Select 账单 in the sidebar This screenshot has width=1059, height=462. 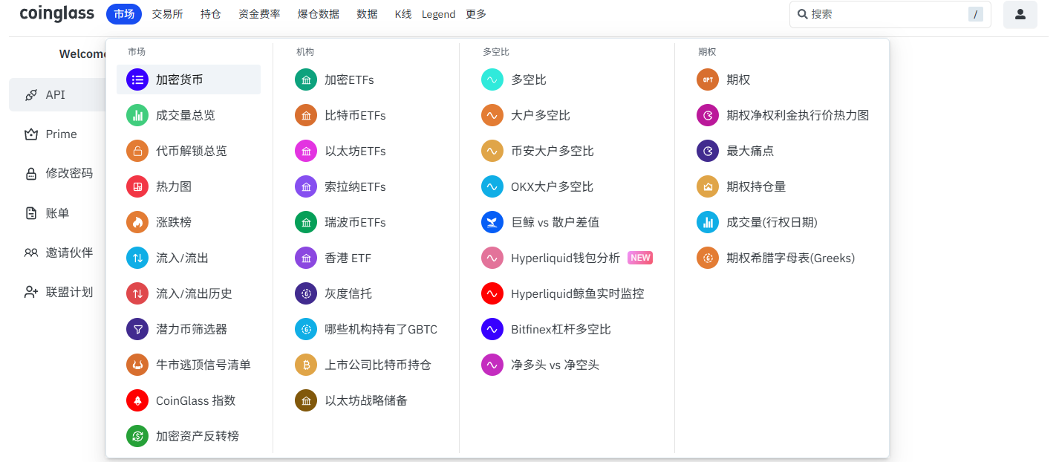[x=56, y=213]
